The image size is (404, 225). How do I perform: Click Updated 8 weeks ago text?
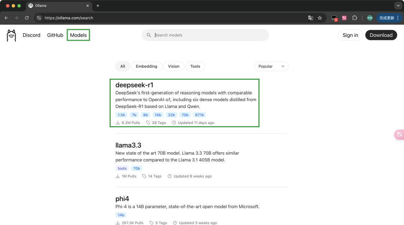pyautogui.click(x=193, y=176)
